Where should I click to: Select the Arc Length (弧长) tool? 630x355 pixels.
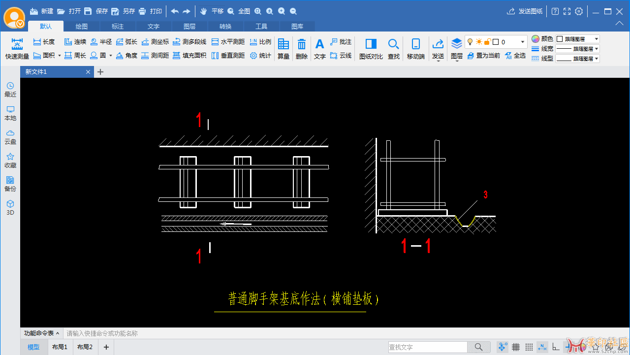(x=126, y=42)
